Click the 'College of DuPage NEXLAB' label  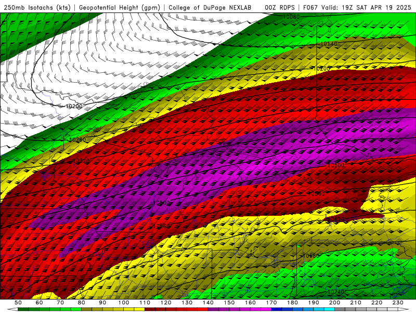(x=210, y=8)
